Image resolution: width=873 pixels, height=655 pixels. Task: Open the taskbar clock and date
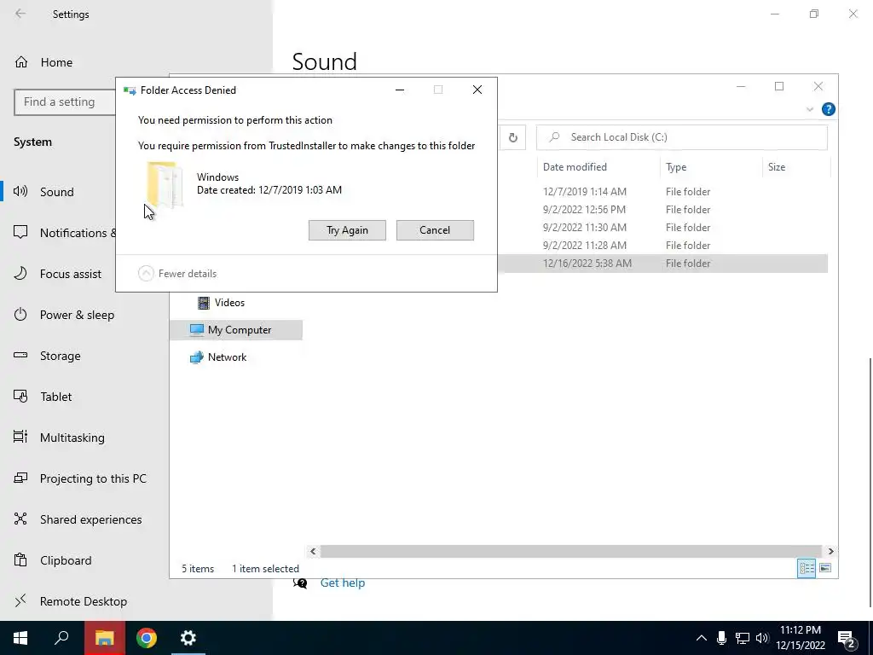[x=800, y=638]
